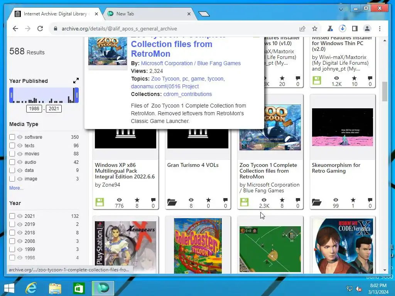395x296 pixels.
Task: Toggle the eye icon next to 1999
Action: coord(20,249)
